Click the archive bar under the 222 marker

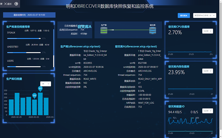[x=34, y=107]
